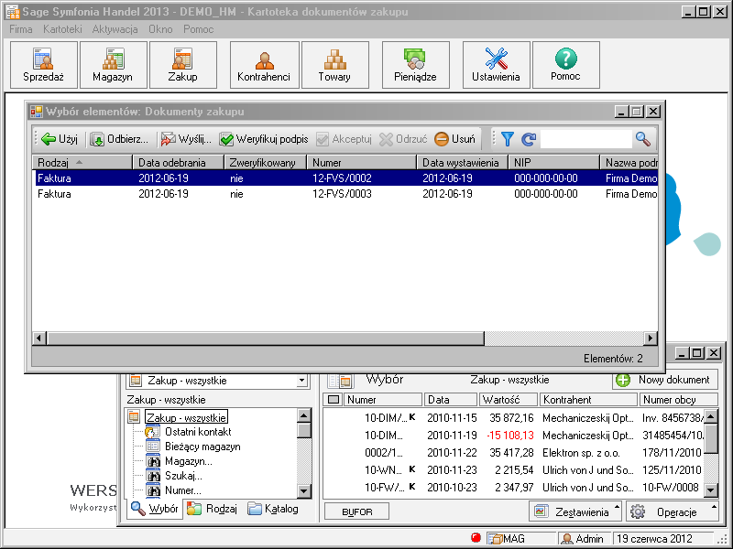The width and height of the screenshot is (733, 549).
Task: Sort by Zweryfikowany column
Action: click(265, 163)
